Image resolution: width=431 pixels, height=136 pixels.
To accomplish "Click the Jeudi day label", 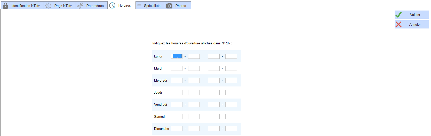I will pos(158,92).
